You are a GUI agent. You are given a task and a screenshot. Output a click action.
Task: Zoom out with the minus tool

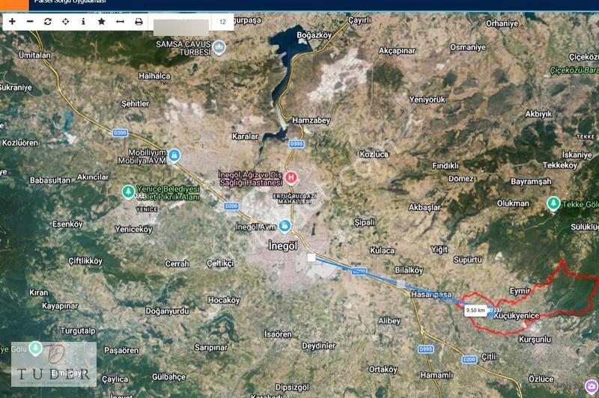[x=30, y=22]
